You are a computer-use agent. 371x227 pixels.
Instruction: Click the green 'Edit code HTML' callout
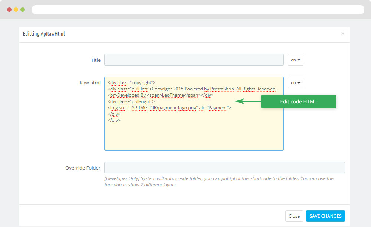pyautogui.click(x=298, y=101)
